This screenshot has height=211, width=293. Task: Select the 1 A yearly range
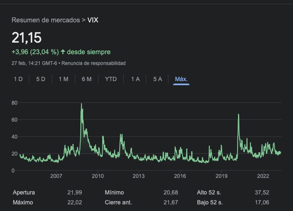click(x=135, y=79)
